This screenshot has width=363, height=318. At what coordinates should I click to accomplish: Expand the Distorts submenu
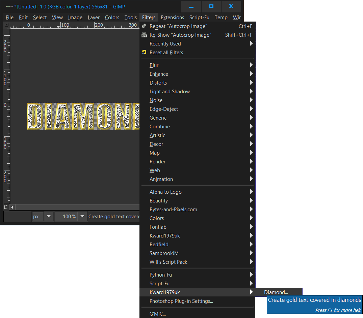point(197,83)
